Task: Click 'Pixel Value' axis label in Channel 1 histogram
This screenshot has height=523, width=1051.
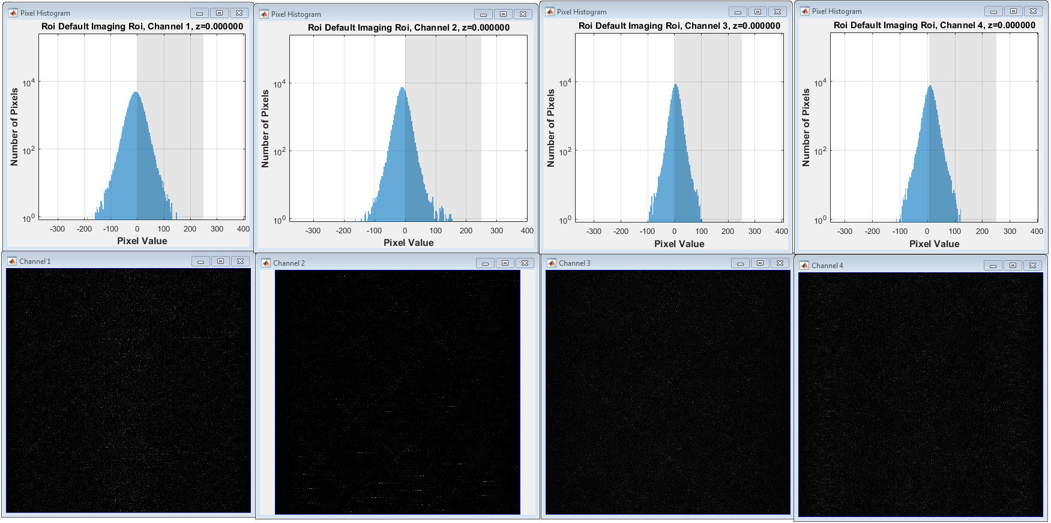Action: [142, 241]
